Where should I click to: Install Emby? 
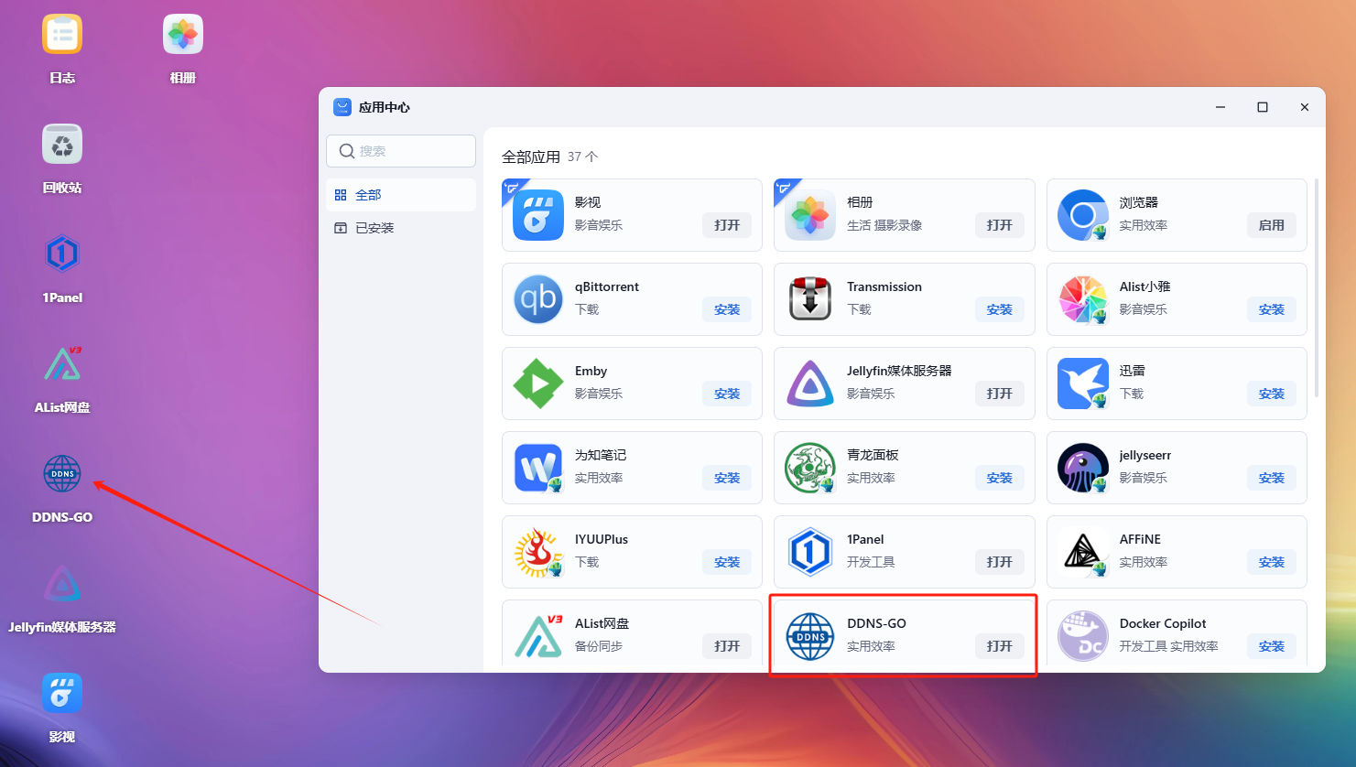727,394
